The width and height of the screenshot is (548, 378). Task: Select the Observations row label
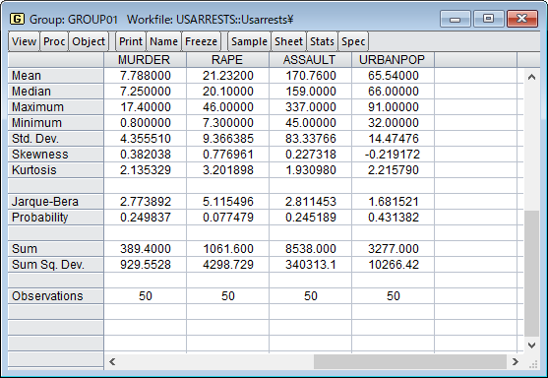[x=55, y=296]
